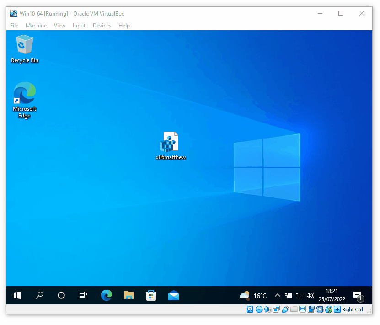Launch Microsoft Edge from the taskbar
This screenshot has height=325, width=380.
106,295
